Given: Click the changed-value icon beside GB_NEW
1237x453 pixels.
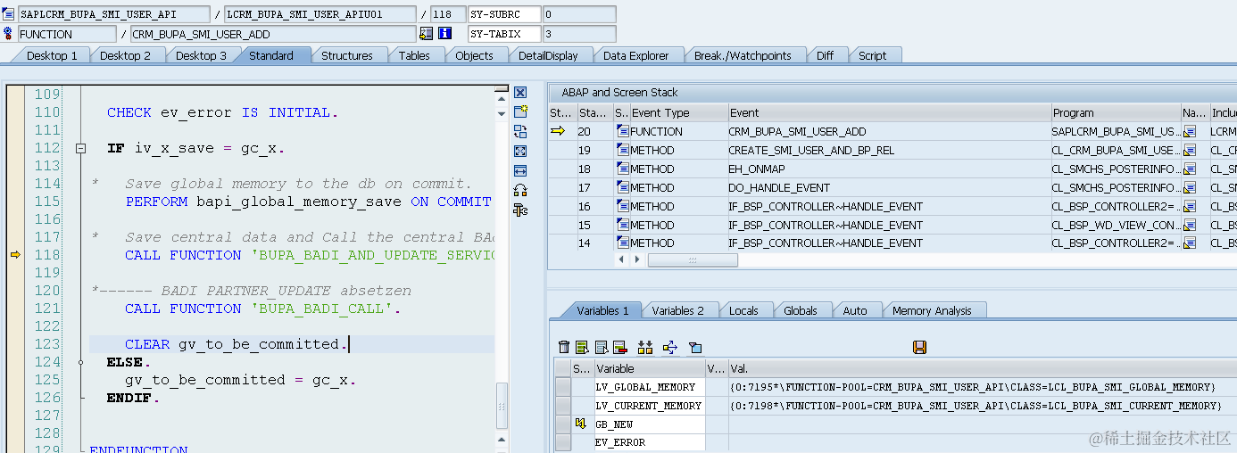Looking at the screenshot, I should [x=579, y=424].
